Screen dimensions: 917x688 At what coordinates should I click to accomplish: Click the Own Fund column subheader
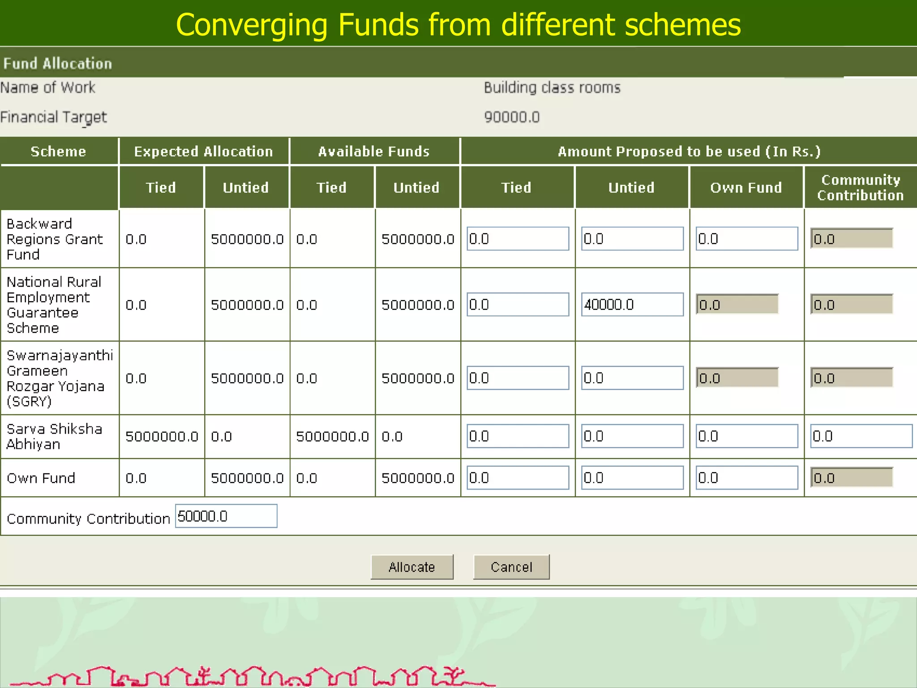[746, 187]
